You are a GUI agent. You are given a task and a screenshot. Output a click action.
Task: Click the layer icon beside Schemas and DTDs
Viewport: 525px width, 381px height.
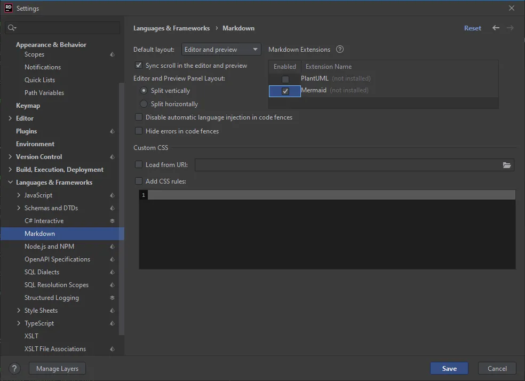pos(112,208)
